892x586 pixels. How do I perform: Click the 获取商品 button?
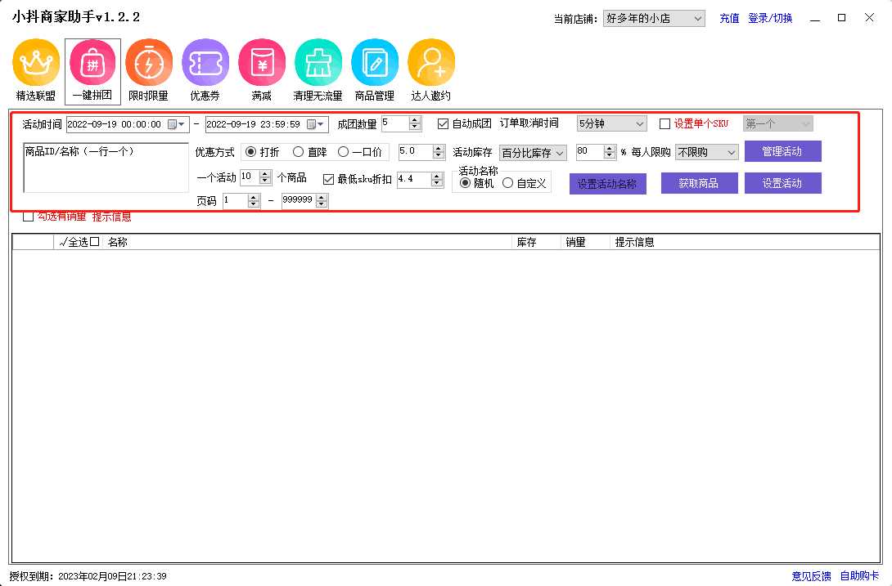click(699, 183)
